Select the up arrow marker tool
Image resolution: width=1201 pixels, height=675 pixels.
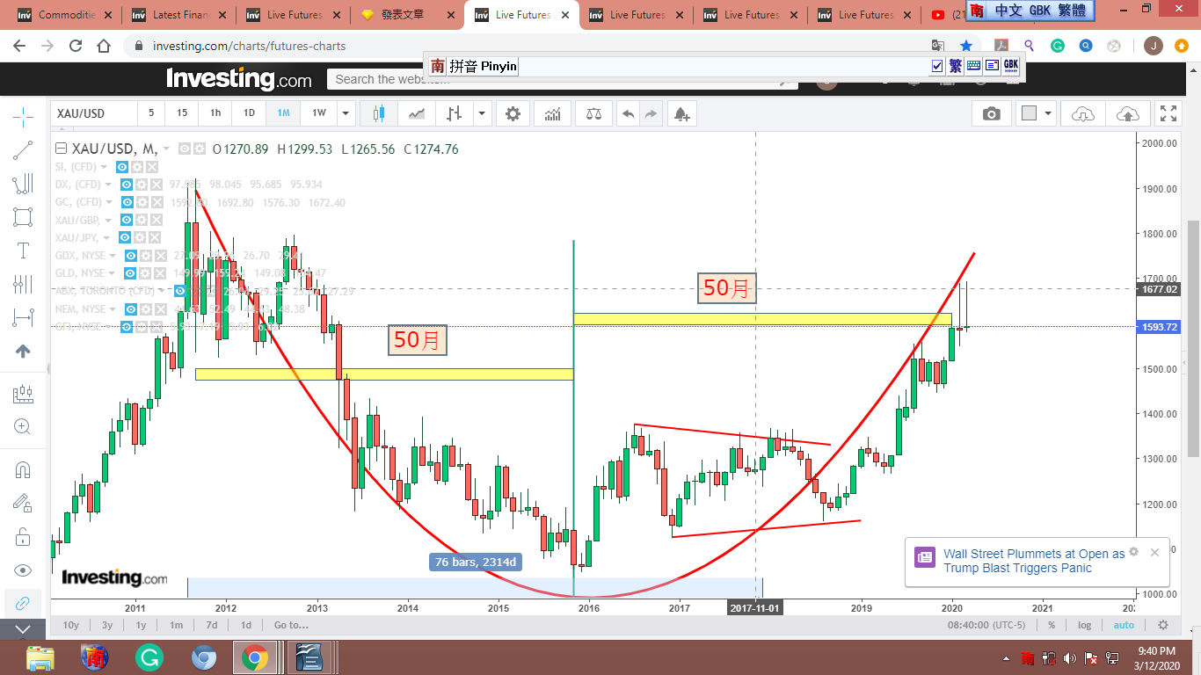point(23,351)
